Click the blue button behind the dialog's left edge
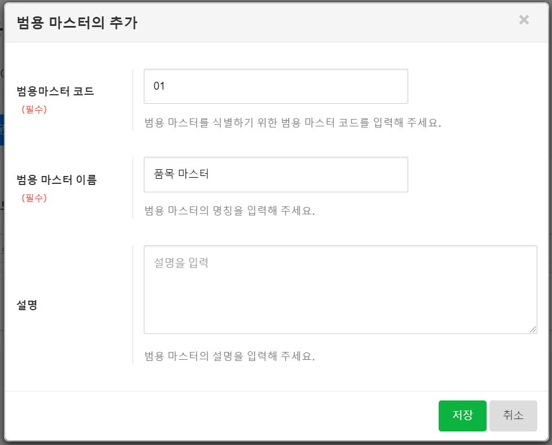This screenshot has height=445, width=552. 2,130
